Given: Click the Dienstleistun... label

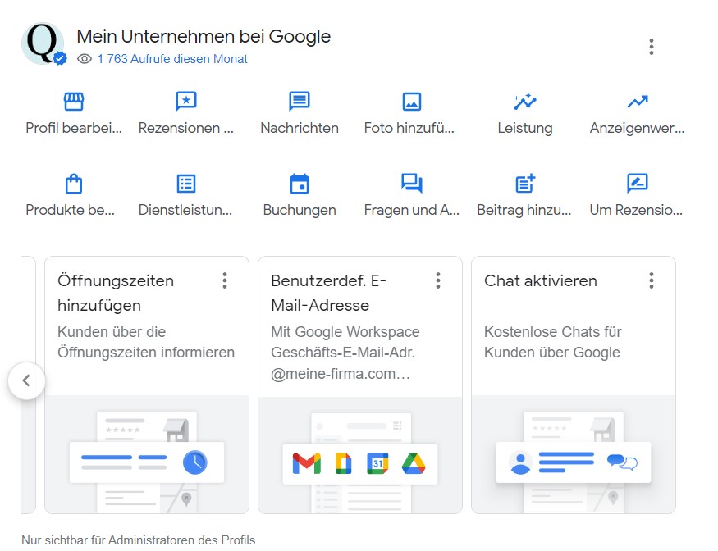Looking at the screenshot, I should tap(185, 210).
